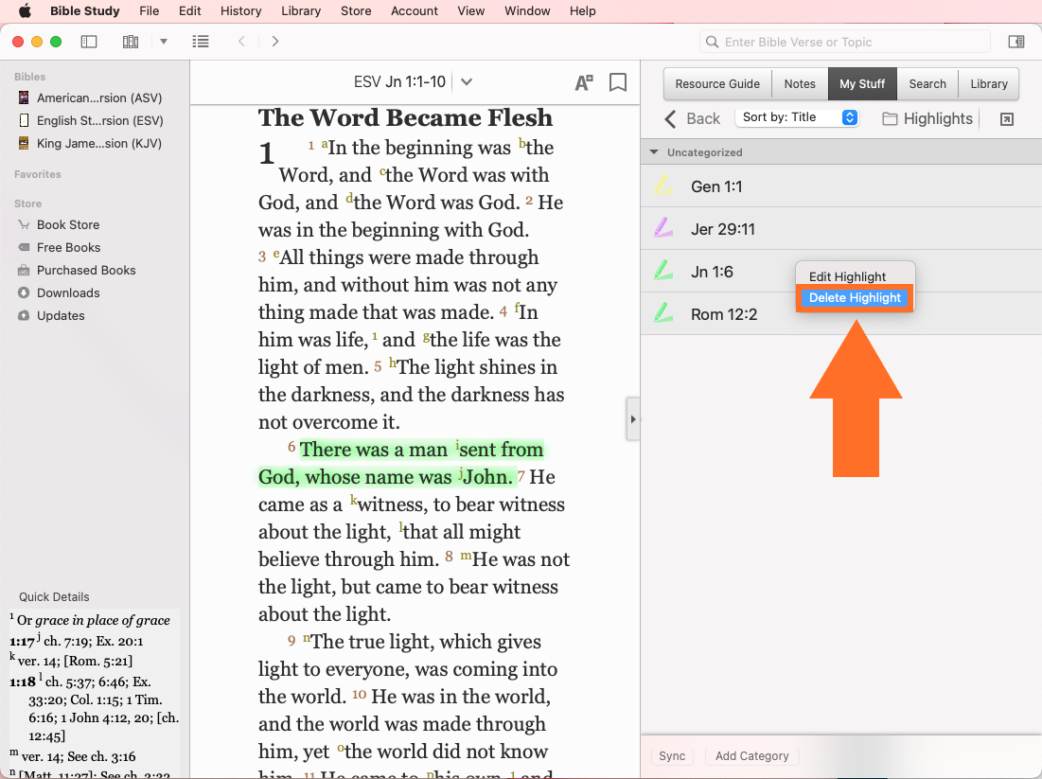Open the Library menu in menu bar

301,11
